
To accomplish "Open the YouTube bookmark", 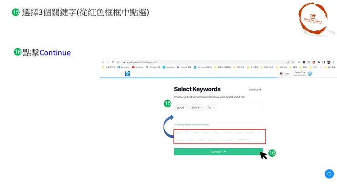I will [138, 67].
